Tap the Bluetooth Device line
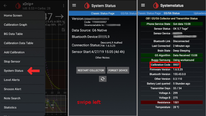Viewport: 206px width, 116px height. 91,37
